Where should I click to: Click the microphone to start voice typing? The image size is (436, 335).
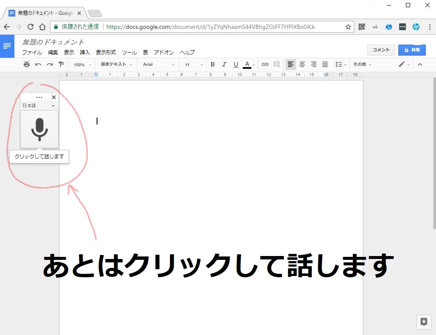click(39, 129)
